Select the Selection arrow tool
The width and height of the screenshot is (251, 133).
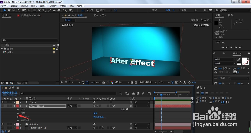[4, 10]
